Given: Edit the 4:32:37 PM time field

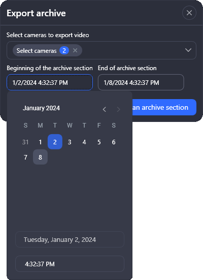Looking at the screenshot, I should click(70, 264).
